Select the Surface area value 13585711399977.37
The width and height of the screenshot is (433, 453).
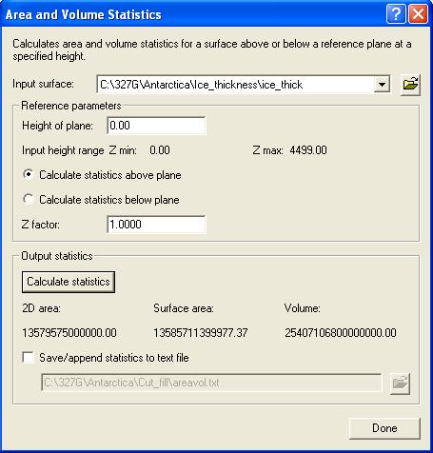[201, 333]
